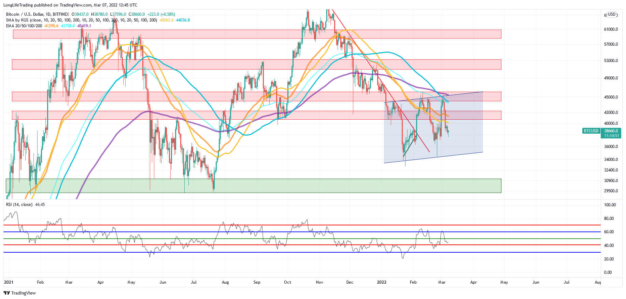Viewport: 626px width, 299px height.
Task: Click the SMA value 44036.8
Action: (183, 20)
